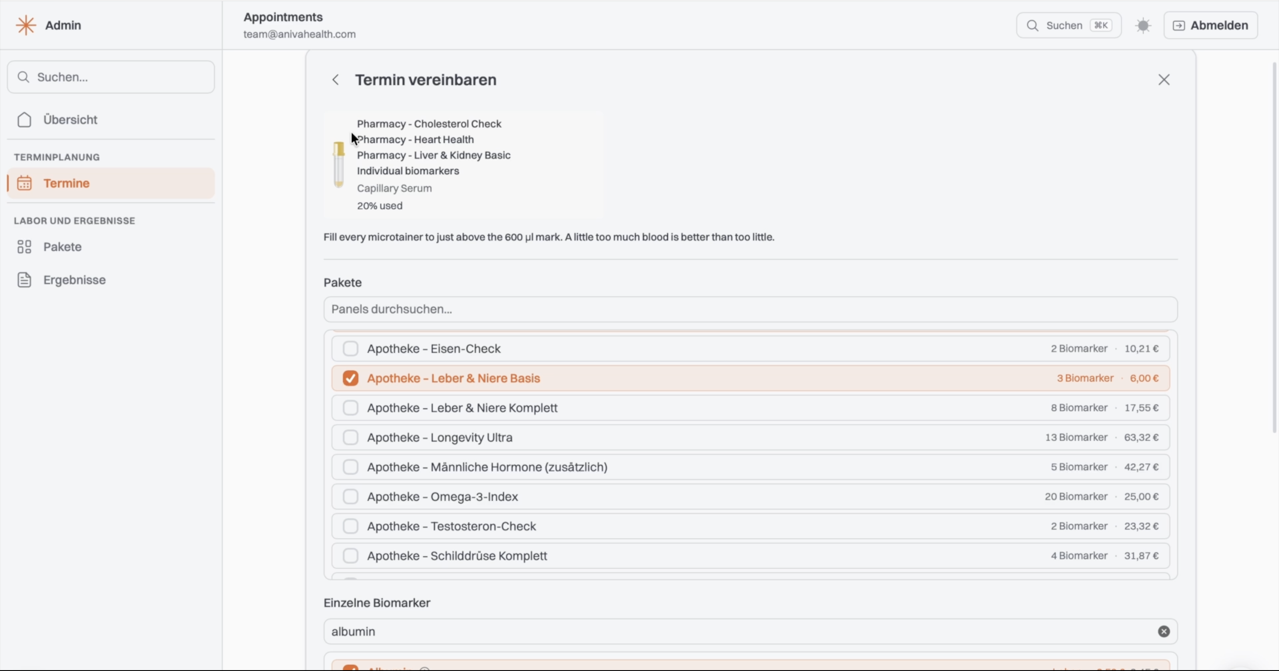Click the Abmelden logout button

point(1210,25)
